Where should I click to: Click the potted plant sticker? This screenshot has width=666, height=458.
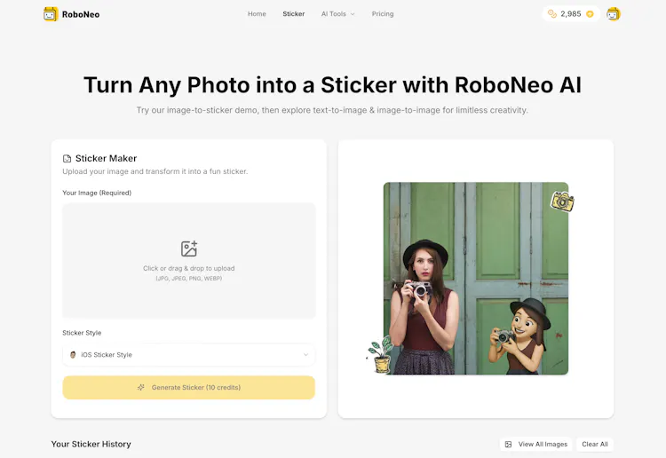(x=381, y=355)
